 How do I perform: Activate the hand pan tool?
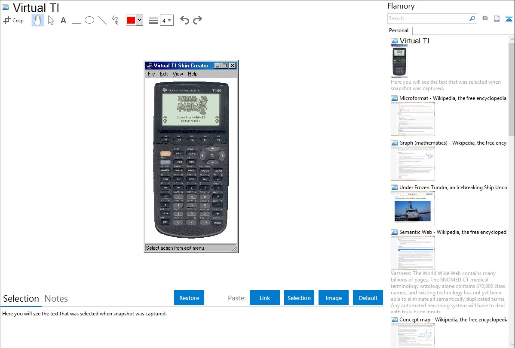point(38,20)
